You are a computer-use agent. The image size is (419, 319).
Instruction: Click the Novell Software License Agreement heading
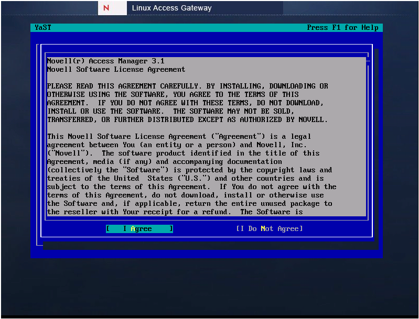tap(116, 70)
